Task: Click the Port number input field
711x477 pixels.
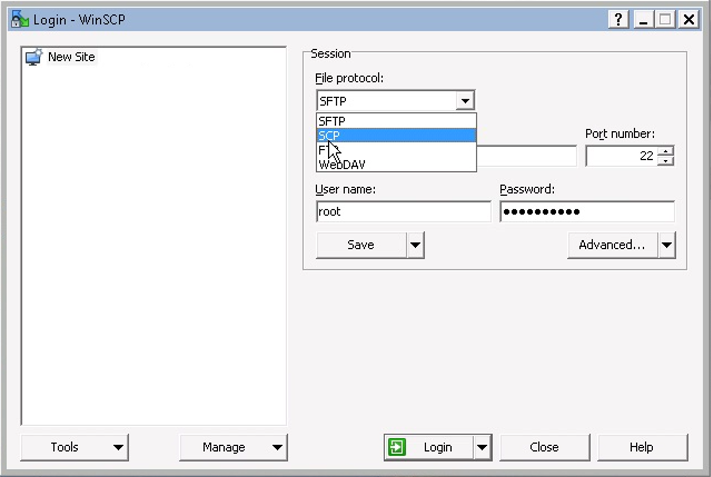Action: coord(622,156)
